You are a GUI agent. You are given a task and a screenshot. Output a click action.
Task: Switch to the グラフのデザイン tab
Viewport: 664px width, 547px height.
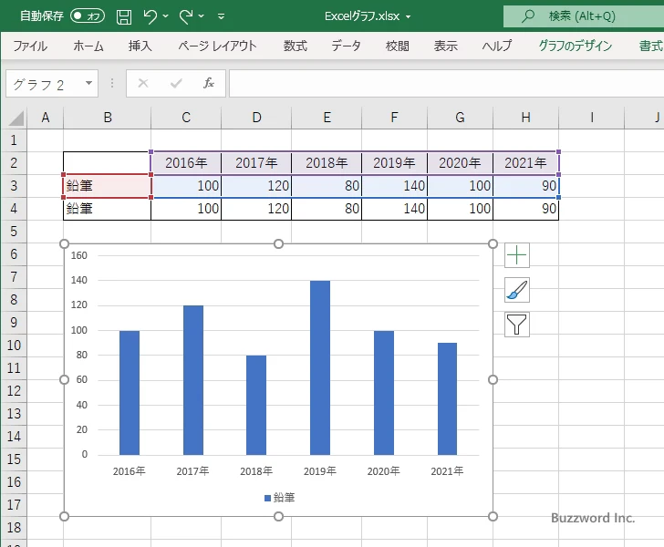point(575,46)
